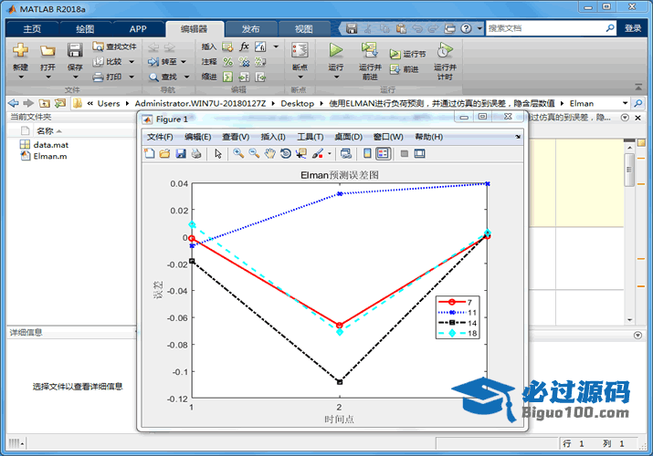Toggle Insert Legend icon
Image resolution: width=653 pixels, height=456 pixels.
click(x=384, y=153)
